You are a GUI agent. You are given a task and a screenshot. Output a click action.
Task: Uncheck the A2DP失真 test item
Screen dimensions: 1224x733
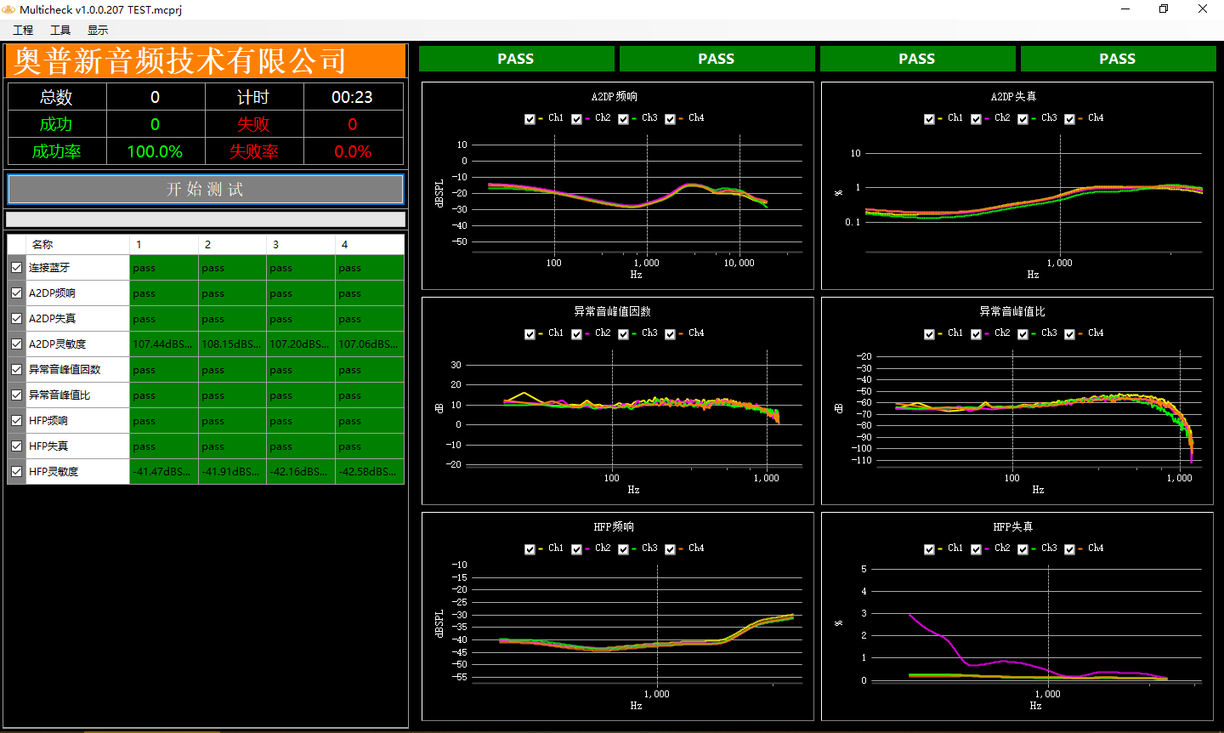pos(17,318)
